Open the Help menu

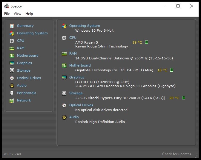(29, 14)
